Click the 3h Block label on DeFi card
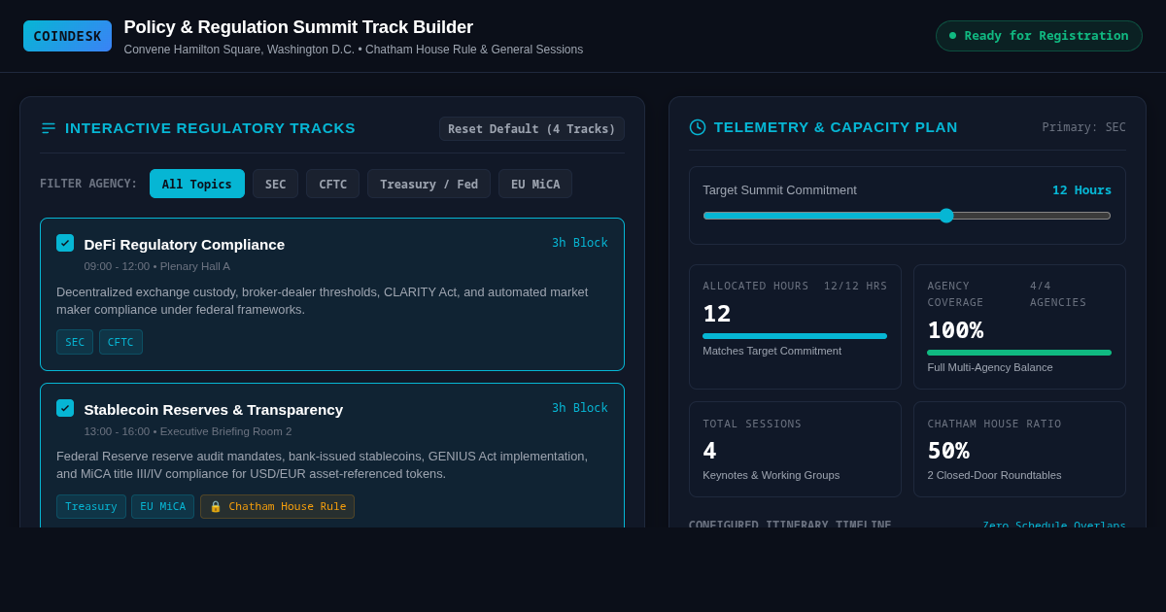The height and width of the screenshot is (612, 1166). [x=580, y=243]
